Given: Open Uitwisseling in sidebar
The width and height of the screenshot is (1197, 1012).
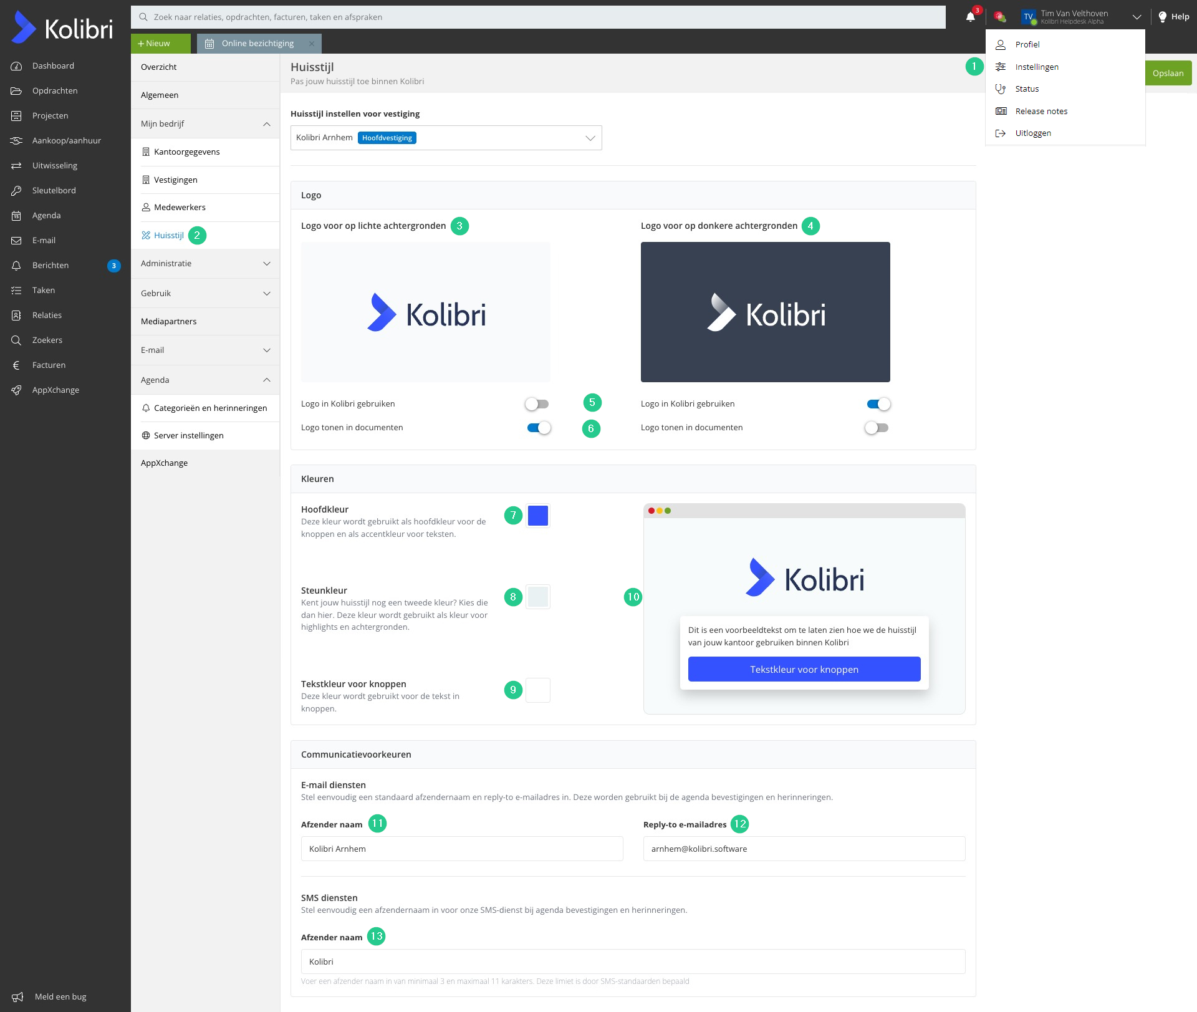Looking at the screenshot, I should [55, 166].
